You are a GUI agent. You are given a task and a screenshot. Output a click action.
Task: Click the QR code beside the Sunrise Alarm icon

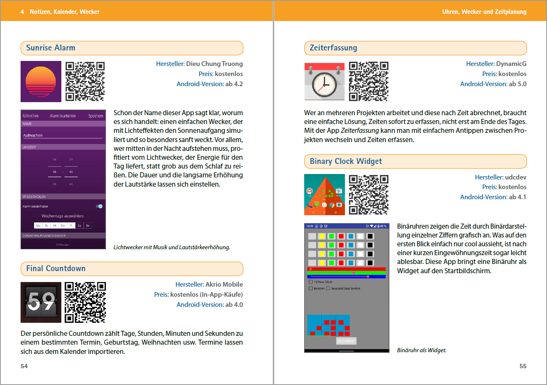coord(86,82)
